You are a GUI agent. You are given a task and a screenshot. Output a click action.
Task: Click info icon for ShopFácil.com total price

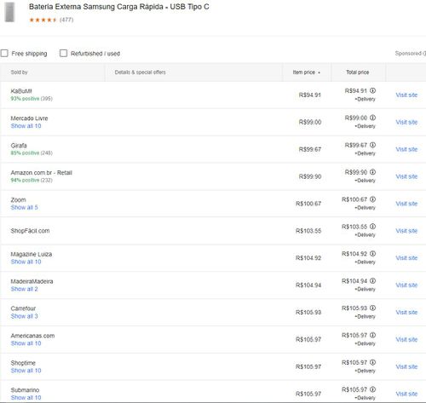[373, 227]
